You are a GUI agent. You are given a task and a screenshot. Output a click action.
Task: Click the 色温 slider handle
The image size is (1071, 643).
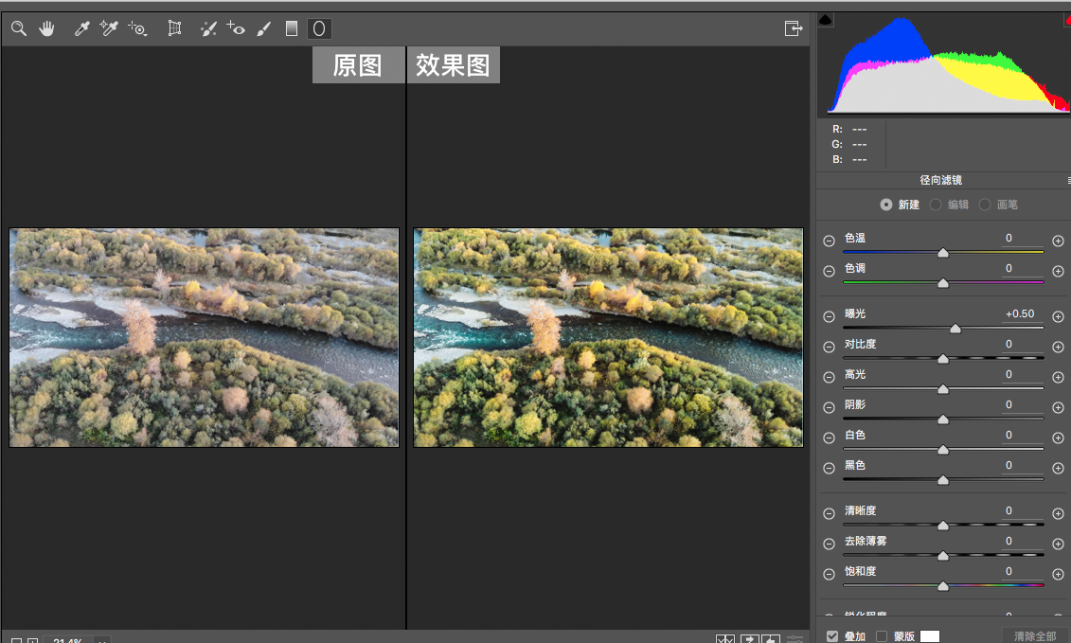[x=943, y=253]
